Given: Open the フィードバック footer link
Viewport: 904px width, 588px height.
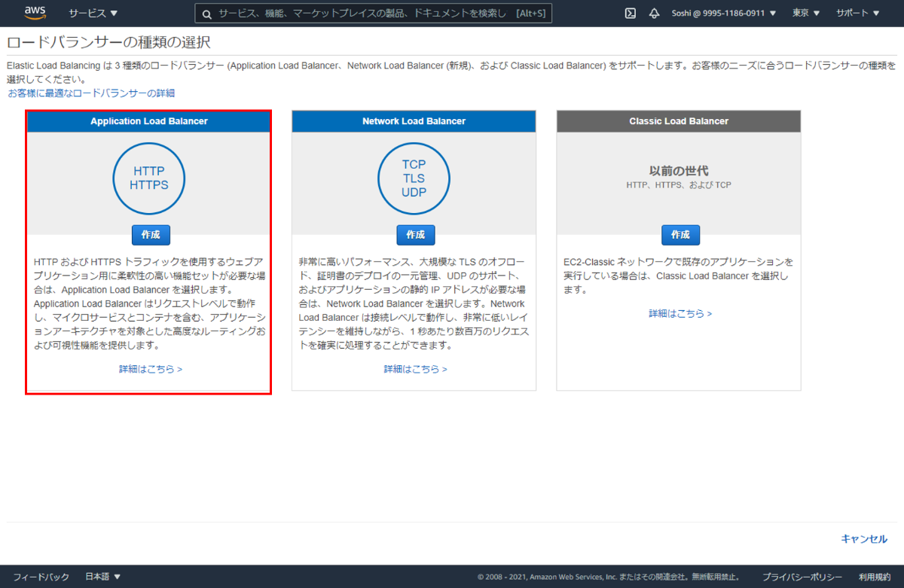Looking at the screenshot, I should pyautogui.click(x=41, y=577).
